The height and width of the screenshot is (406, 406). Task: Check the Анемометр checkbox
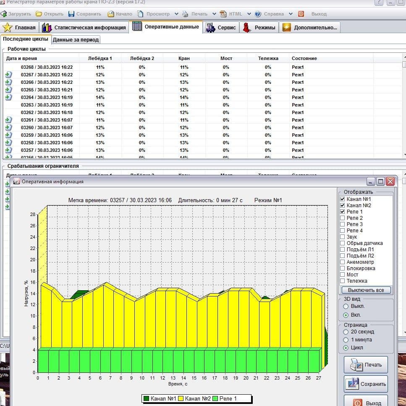coord(342,262)
